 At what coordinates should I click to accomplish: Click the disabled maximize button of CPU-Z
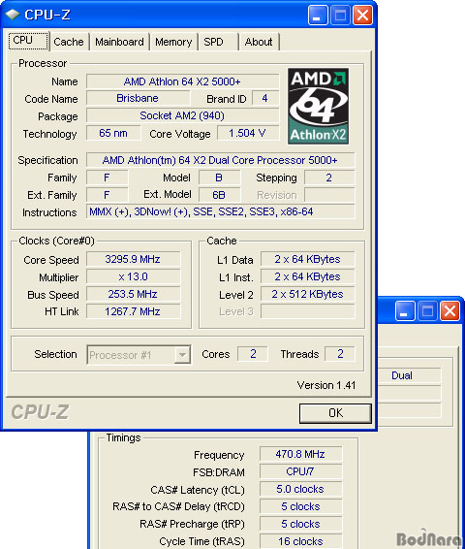point(340,16)
